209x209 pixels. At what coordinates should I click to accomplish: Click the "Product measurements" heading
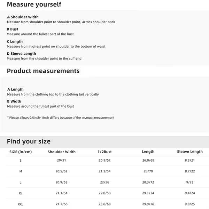(43, 71)
